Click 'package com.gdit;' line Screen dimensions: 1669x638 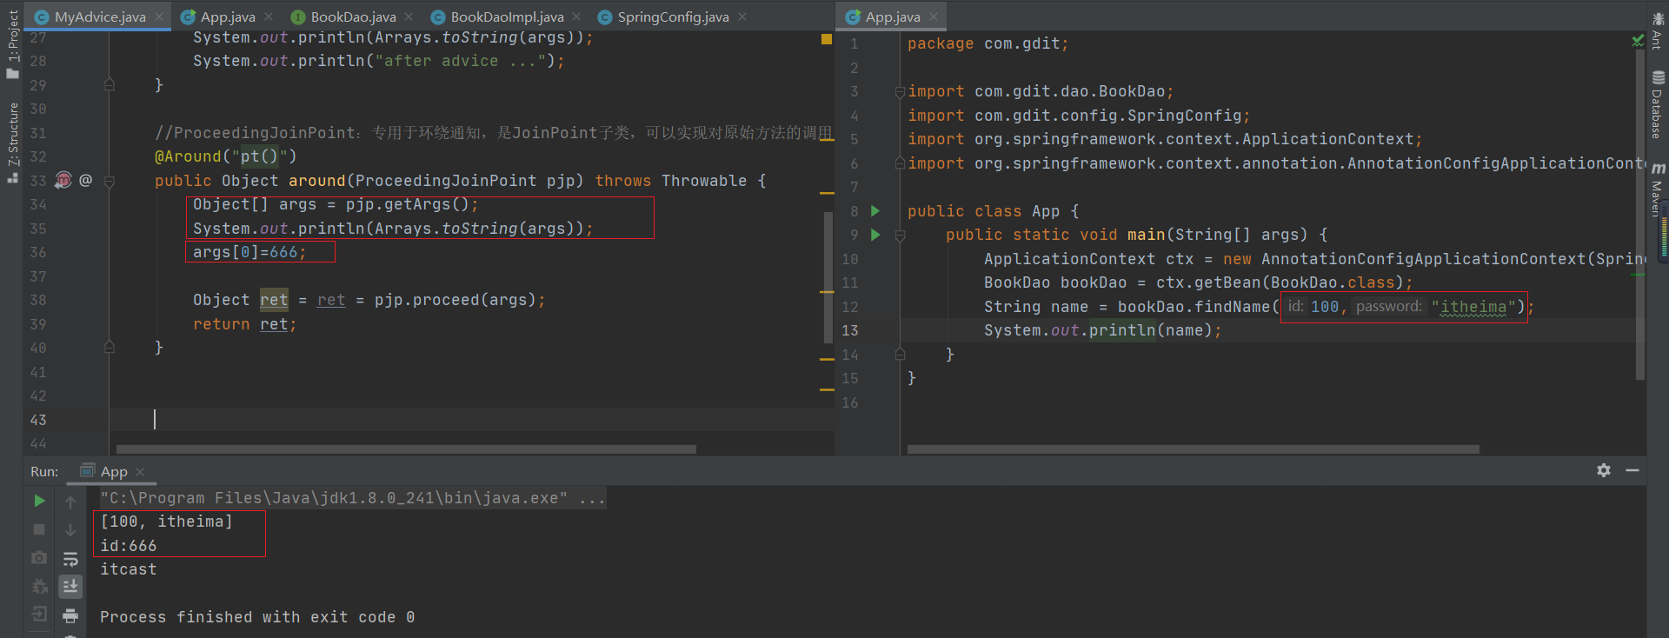pyautogui.click(x=987, y=43)
